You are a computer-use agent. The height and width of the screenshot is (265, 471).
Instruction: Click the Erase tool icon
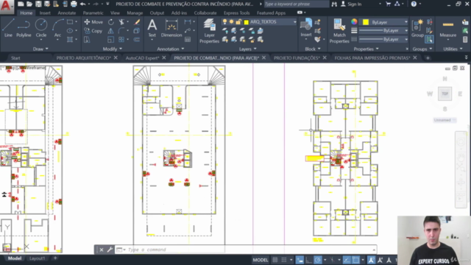tap(137, 22)
